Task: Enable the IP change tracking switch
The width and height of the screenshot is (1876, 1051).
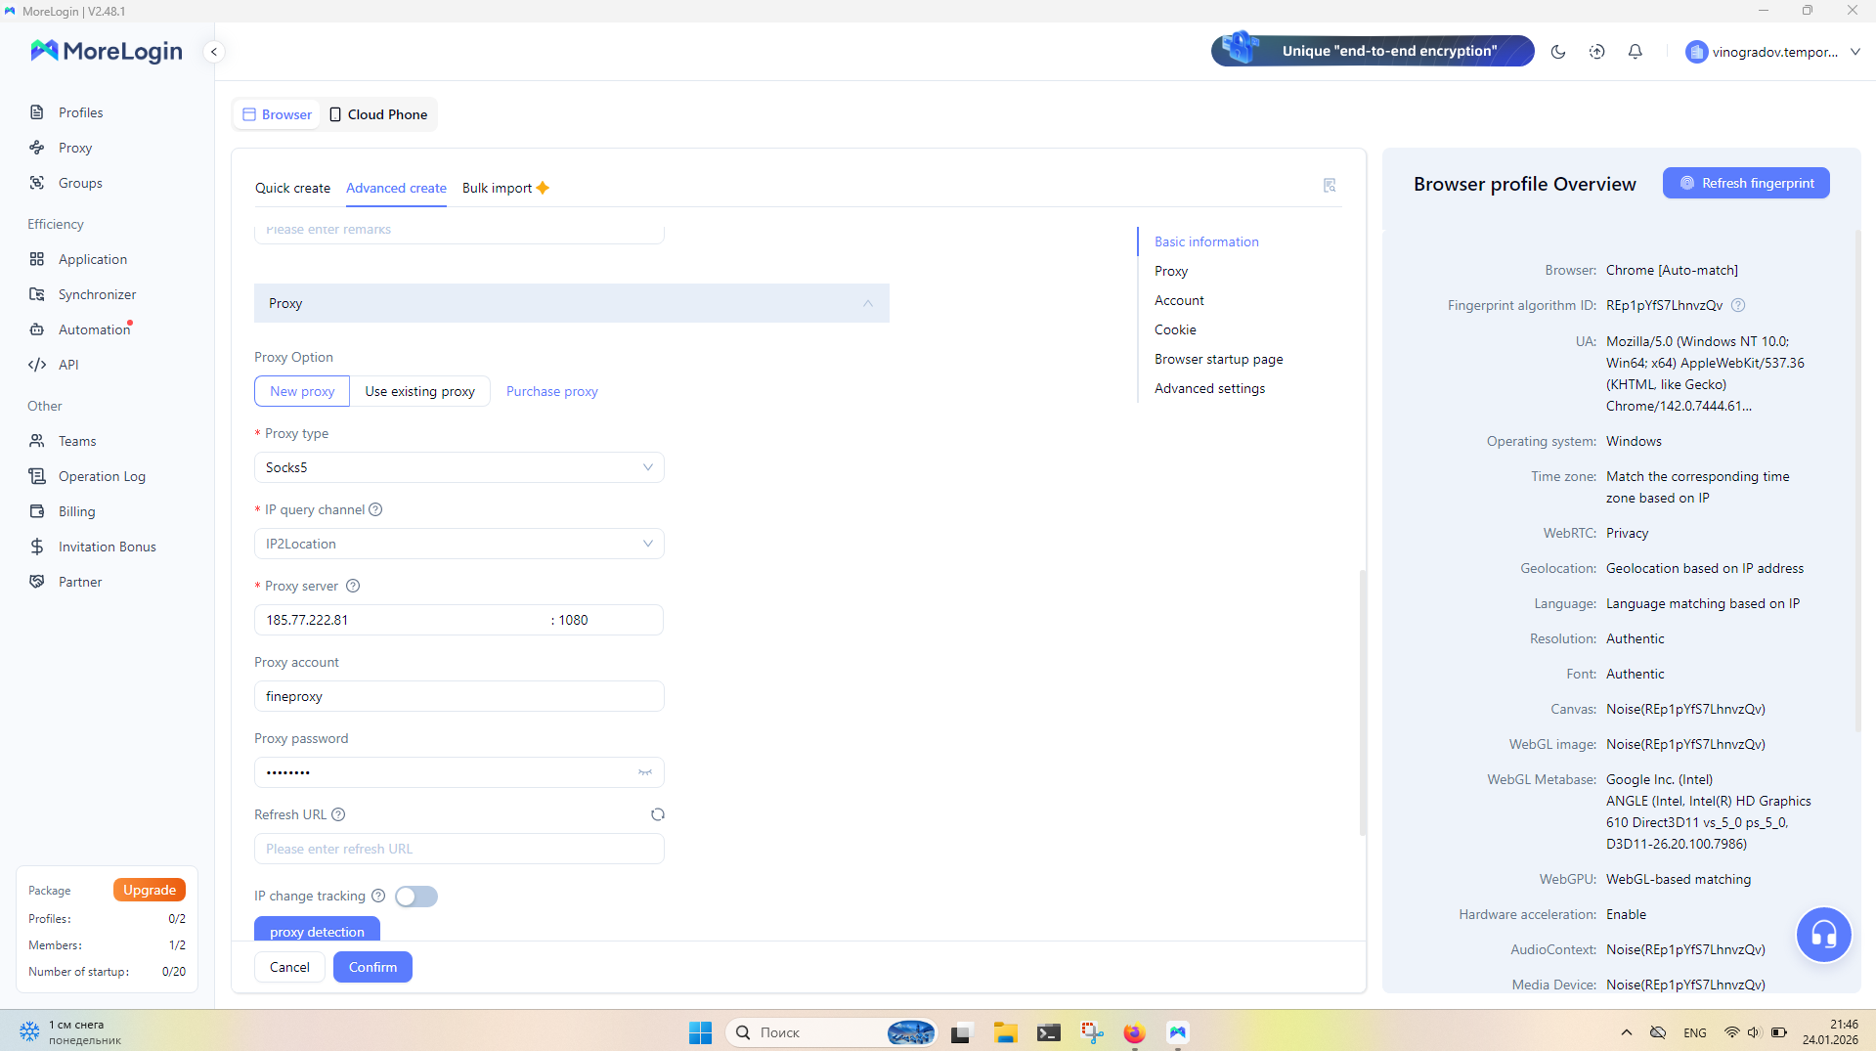Action: [416, 897]
